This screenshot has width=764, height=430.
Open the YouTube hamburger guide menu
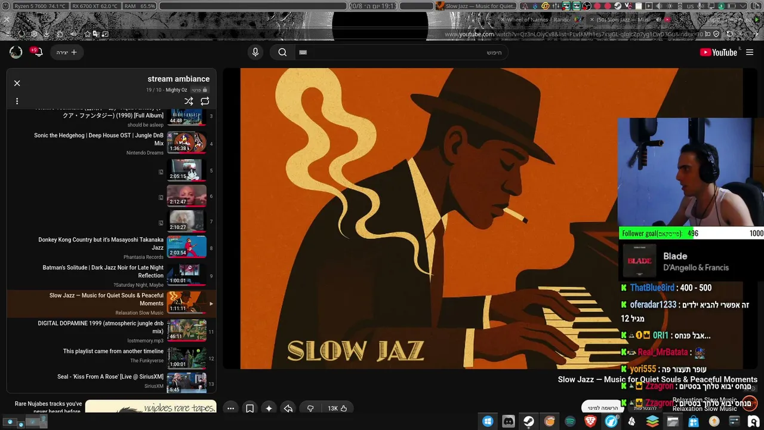[750, 52]
